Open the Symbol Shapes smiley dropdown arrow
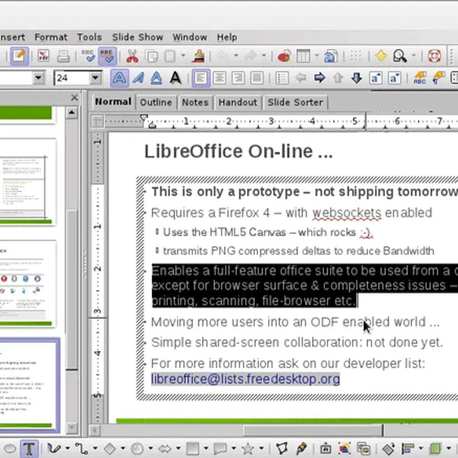 point(151,448)
